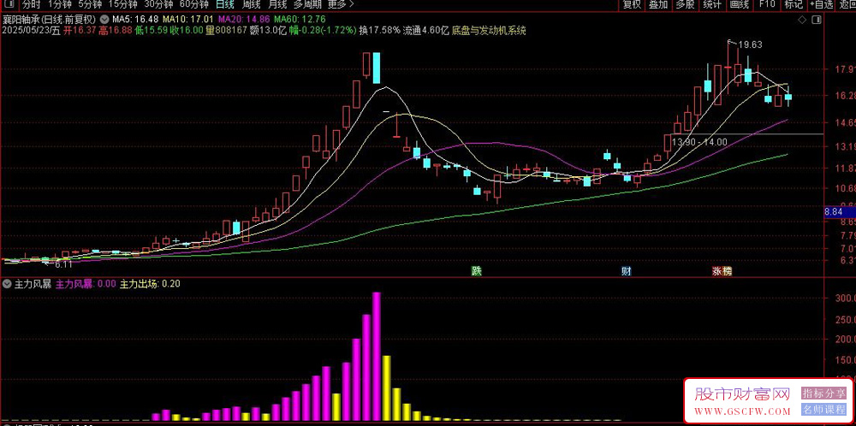
Task: Select the 月线 monthly chart tab
Action: point(277,5)
